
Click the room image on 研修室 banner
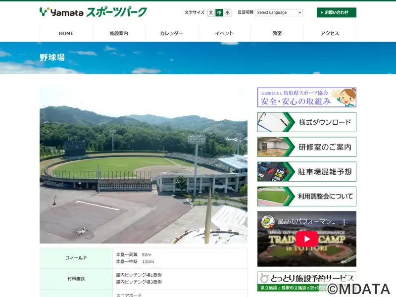273,147
